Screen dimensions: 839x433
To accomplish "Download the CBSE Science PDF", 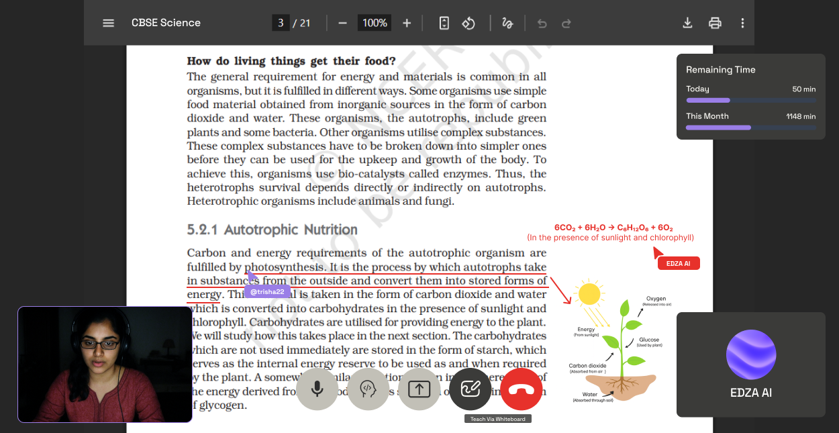I will pos(687,23).
